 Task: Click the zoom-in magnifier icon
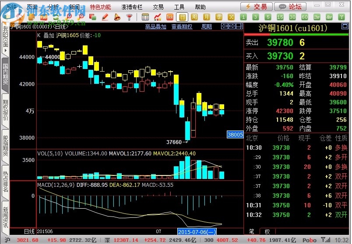click(x=69, y=17)
